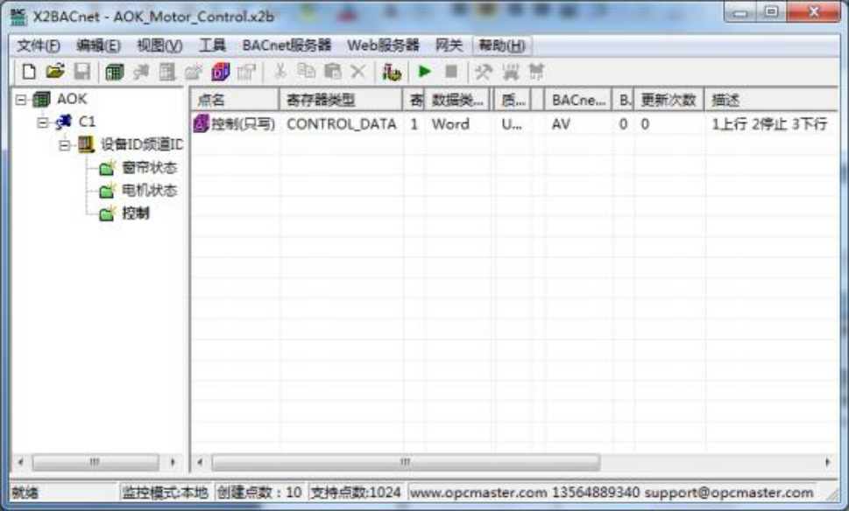
Task: Click the Save floppy disk icon
Action: tap(82, 72)
